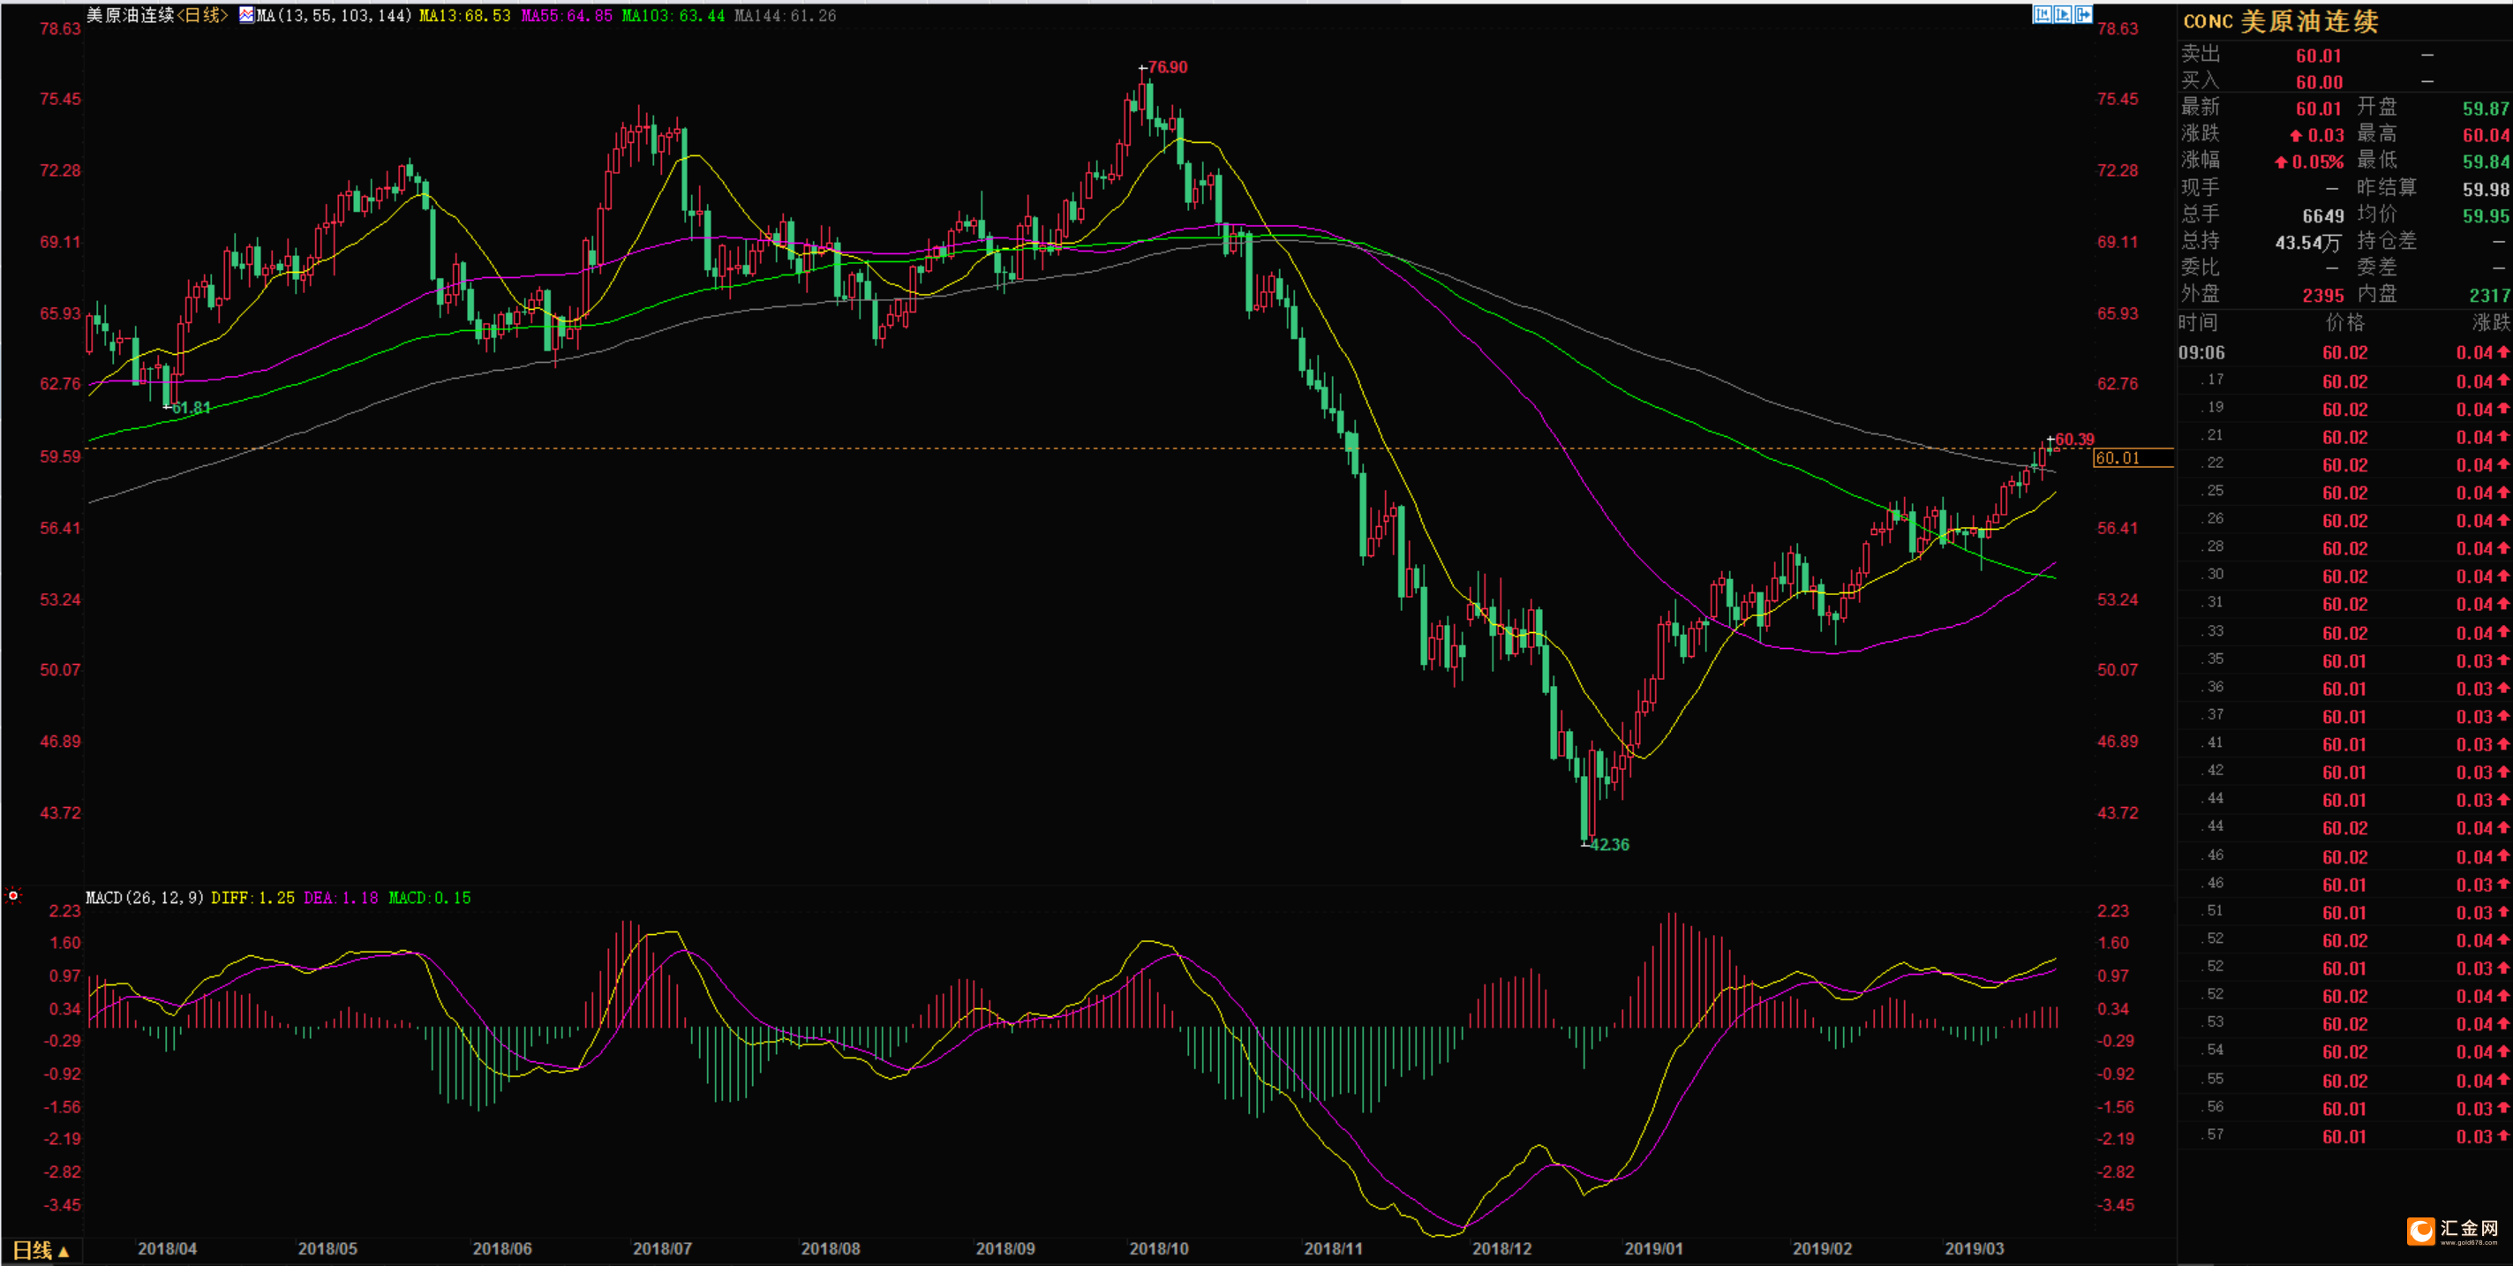Viewport: 2513px width, 1266px height.
Task: Click the jump-to-start chart icon
Action: 2042,15
